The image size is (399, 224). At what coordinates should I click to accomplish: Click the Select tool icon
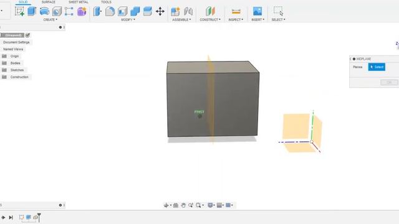coord(278,11)
